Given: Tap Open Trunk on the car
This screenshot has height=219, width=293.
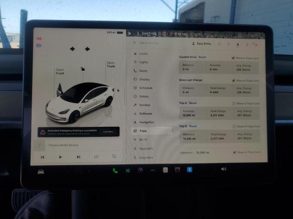Looking at the screenshot, I should (x=111, y=64).
